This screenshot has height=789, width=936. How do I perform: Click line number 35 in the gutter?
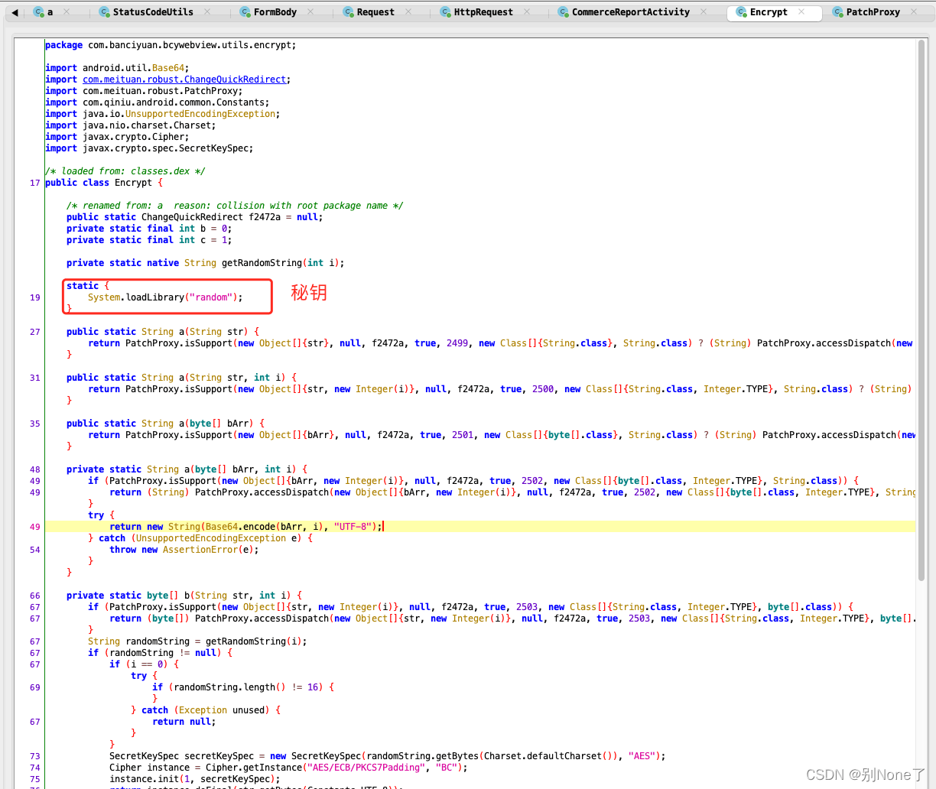click(35, 424)
